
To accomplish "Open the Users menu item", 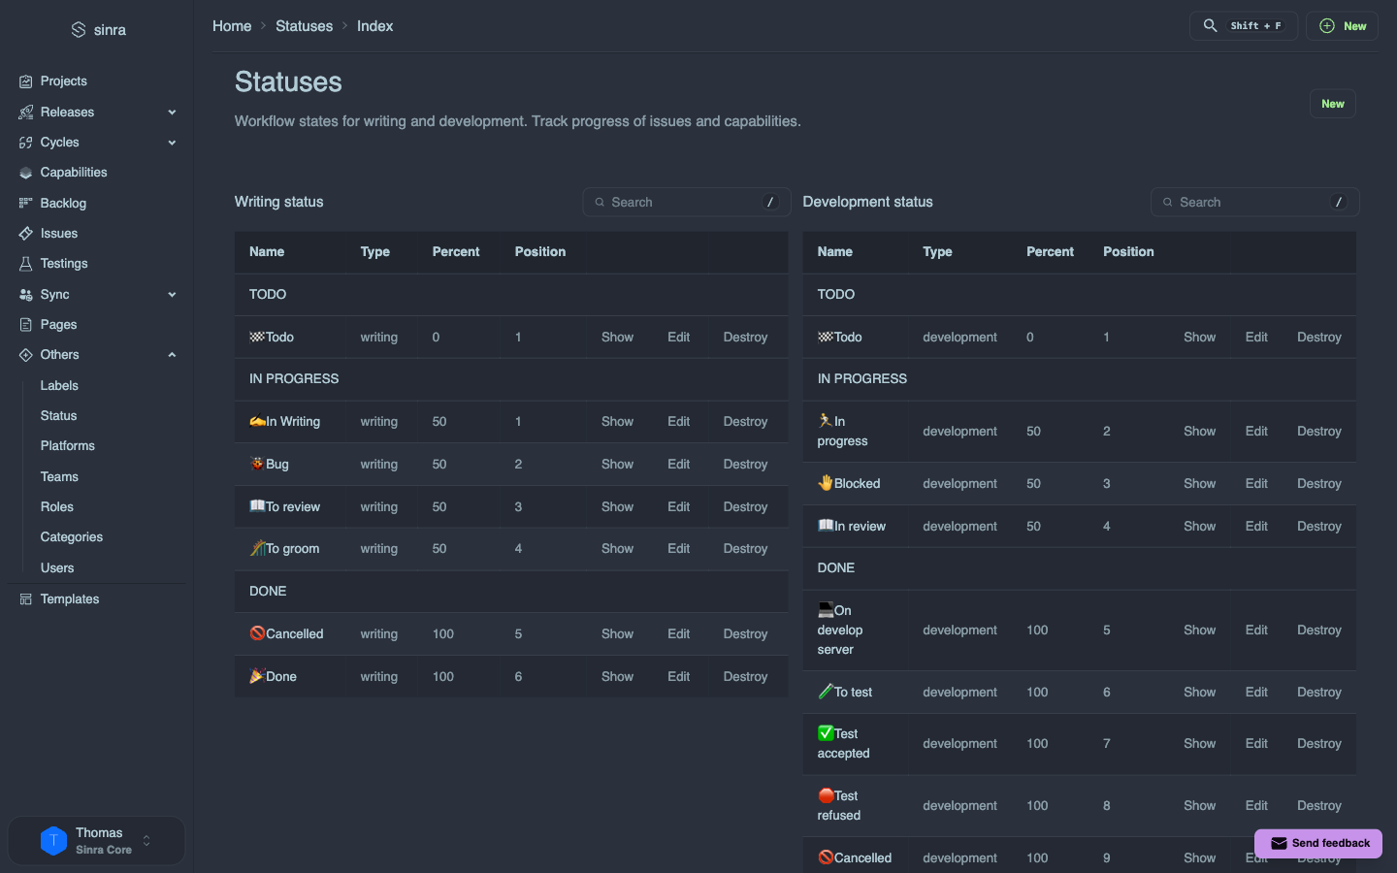I will [57, 568].
